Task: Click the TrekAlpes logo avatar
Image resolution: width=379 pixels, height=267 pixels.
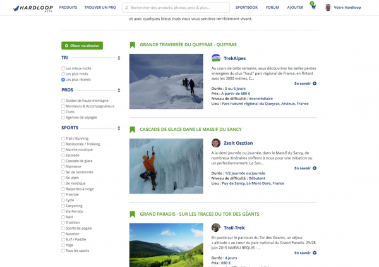Action: pos(216,58)
